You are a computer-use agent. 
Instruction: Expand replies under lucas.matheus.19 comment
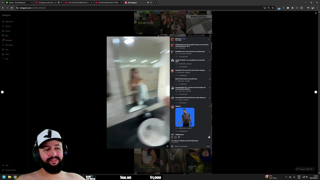[x=182, y=103]
